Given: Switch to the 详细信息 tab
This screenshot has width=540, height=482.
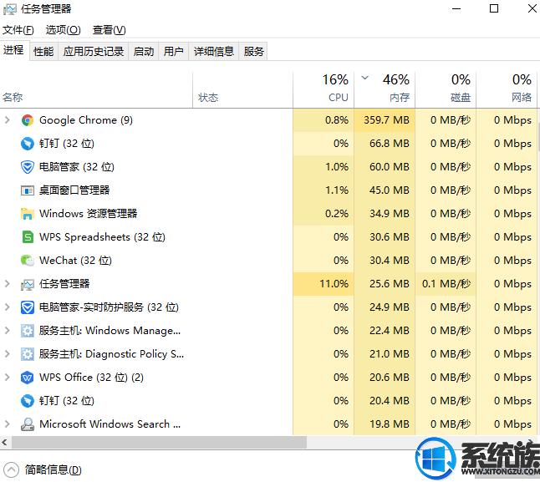Looking at the screenshot, I should click(x=213, y=52).
